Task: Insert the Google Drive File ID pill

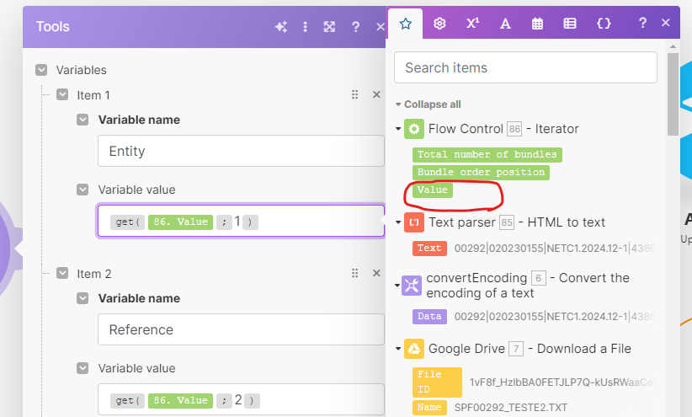Action: pyautogui.click(x=437, y=382)
